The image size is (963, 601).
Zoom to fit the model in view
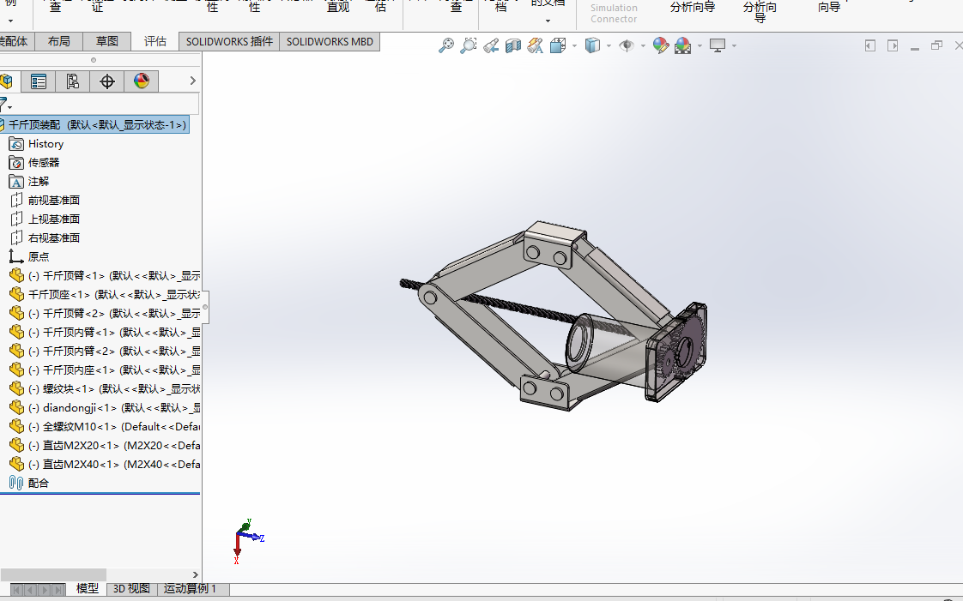tap(445, 45)
